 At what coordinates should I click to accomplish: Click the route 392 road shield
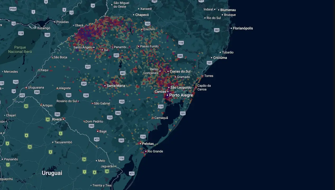coord(118,113)
